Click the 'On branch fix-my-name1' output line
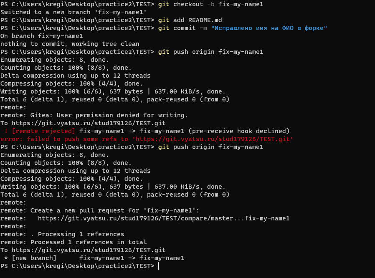 tap(41, 36)
